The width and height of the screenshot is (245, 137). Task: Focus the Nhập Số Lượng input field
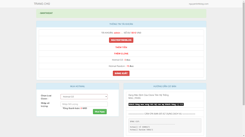(x=84, y=104)
